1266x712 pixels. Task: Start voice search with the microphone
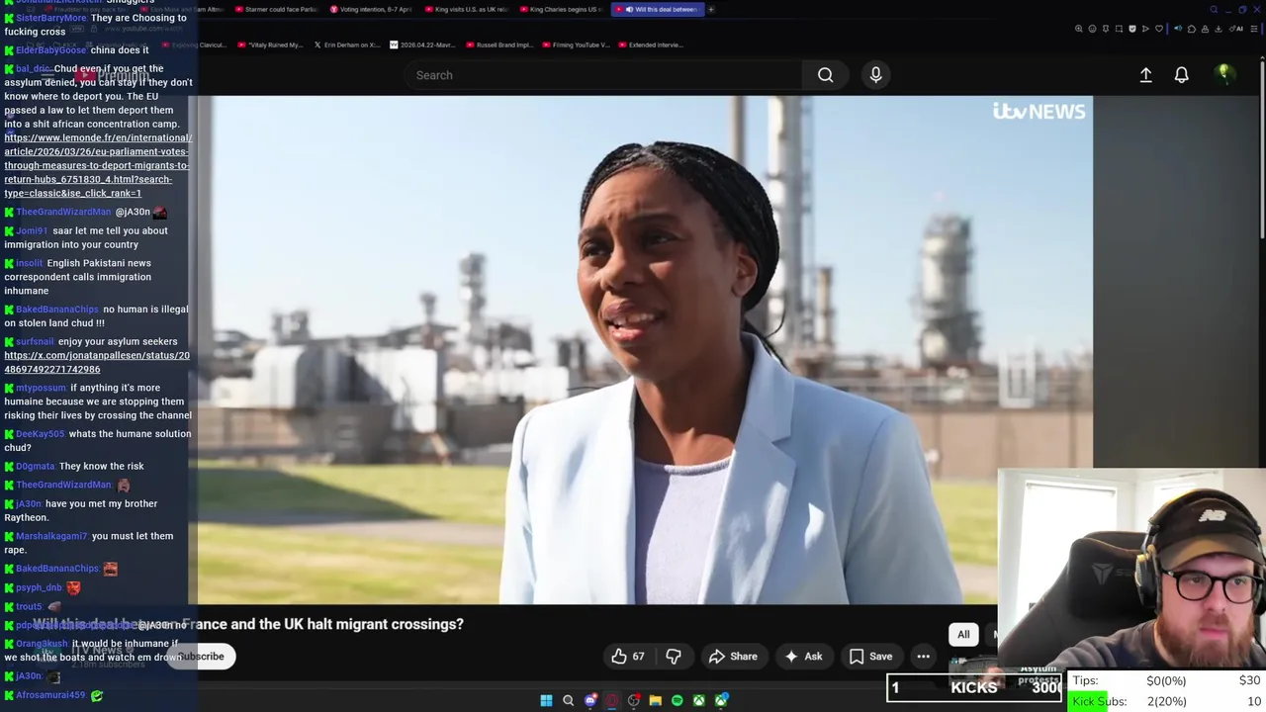pyautogui.click(x=875, y=75)
